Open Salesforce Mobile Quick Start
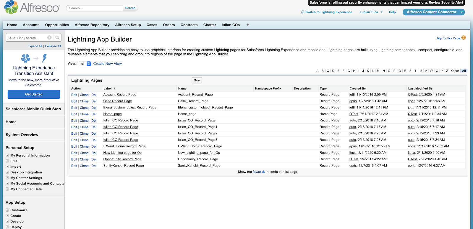473x229 pixels. pos(33,109)
